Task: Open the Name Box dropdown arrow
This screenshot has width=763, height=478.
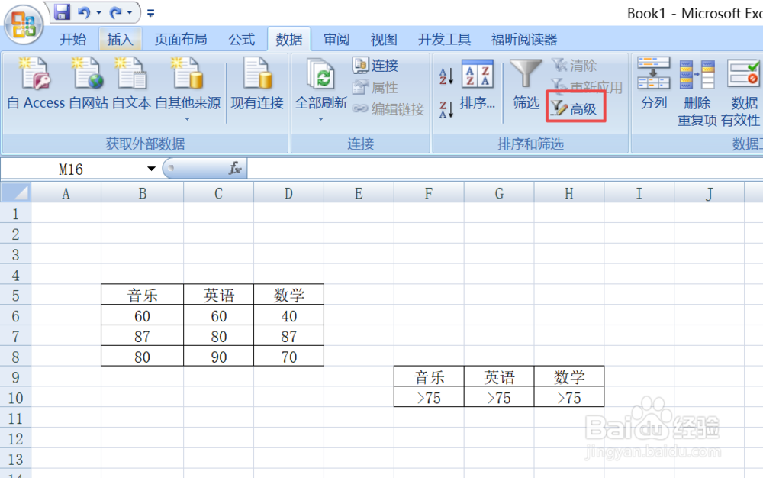Action: (150, 168)
